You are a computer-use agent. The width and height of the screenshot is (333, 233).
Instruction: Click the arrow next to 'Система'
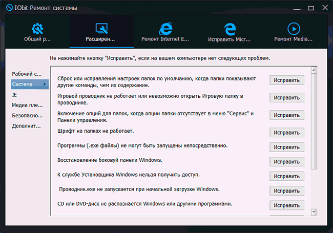pyautogui.click(x=45, y=84)
